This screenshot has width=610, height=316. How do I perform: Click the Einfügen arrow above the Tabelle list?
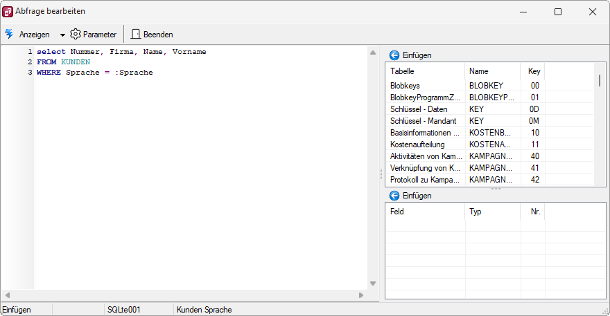coord(394,55)
